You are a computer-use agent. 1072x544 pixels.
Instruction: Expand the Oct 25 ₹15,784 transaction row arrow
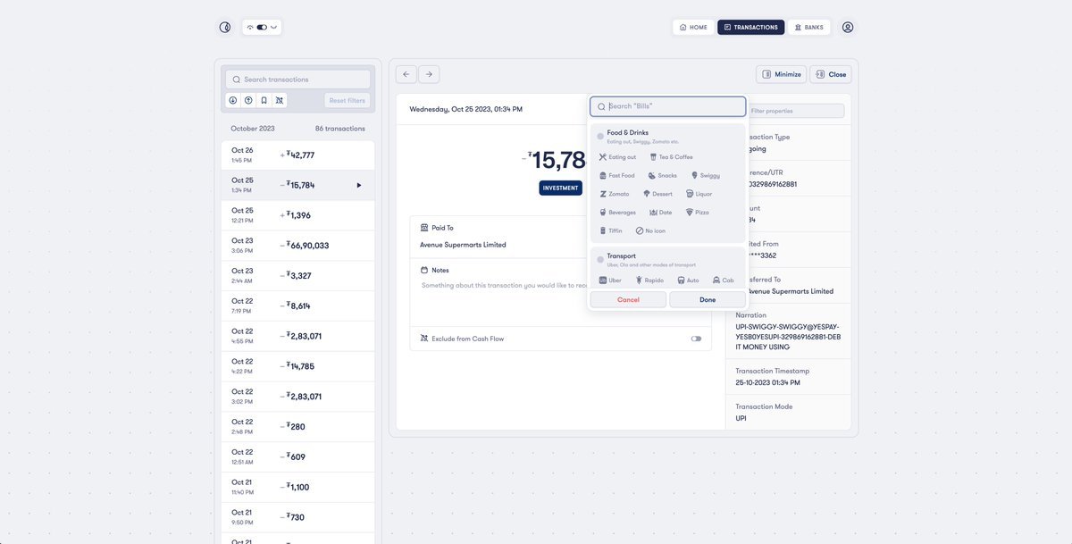(x=359, y=185)
